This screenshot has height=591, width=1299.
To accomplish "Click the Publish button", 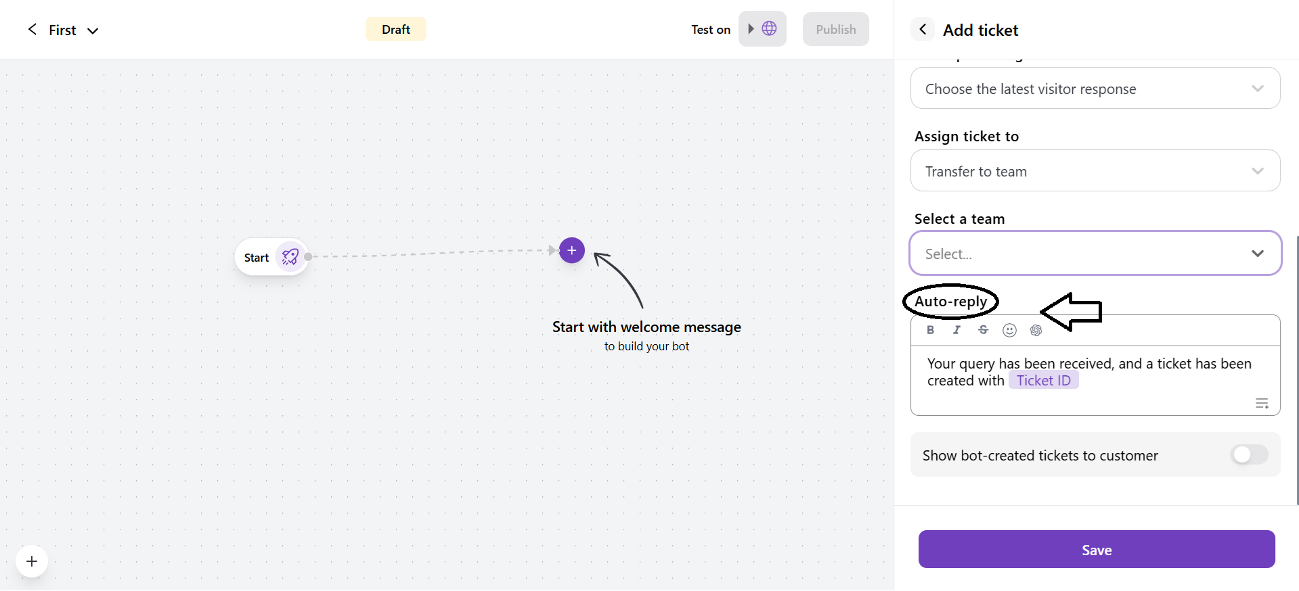I will click(835, 29).
